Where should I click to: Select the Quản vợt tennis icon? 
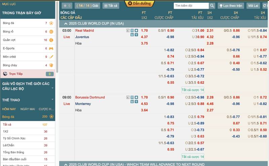tap(51, 40)
